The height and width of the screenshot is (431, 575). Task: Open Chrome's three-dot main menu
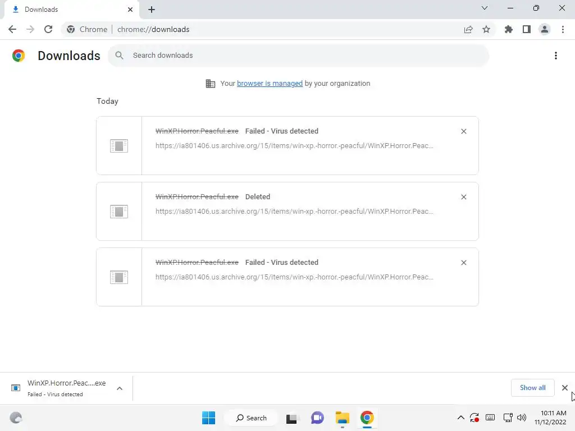pos(563,29)
